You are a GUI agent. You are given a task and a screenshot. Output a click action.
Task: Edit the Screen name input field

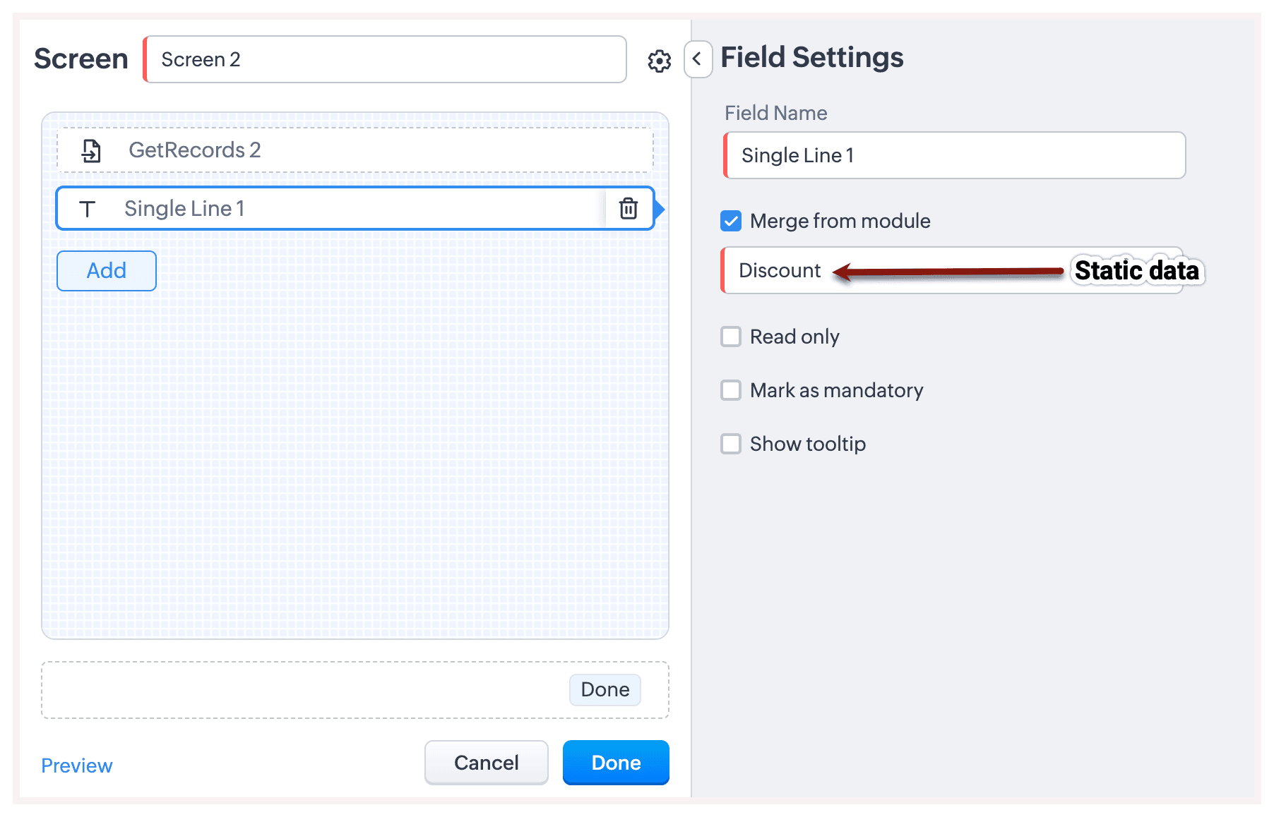point(386,59)
